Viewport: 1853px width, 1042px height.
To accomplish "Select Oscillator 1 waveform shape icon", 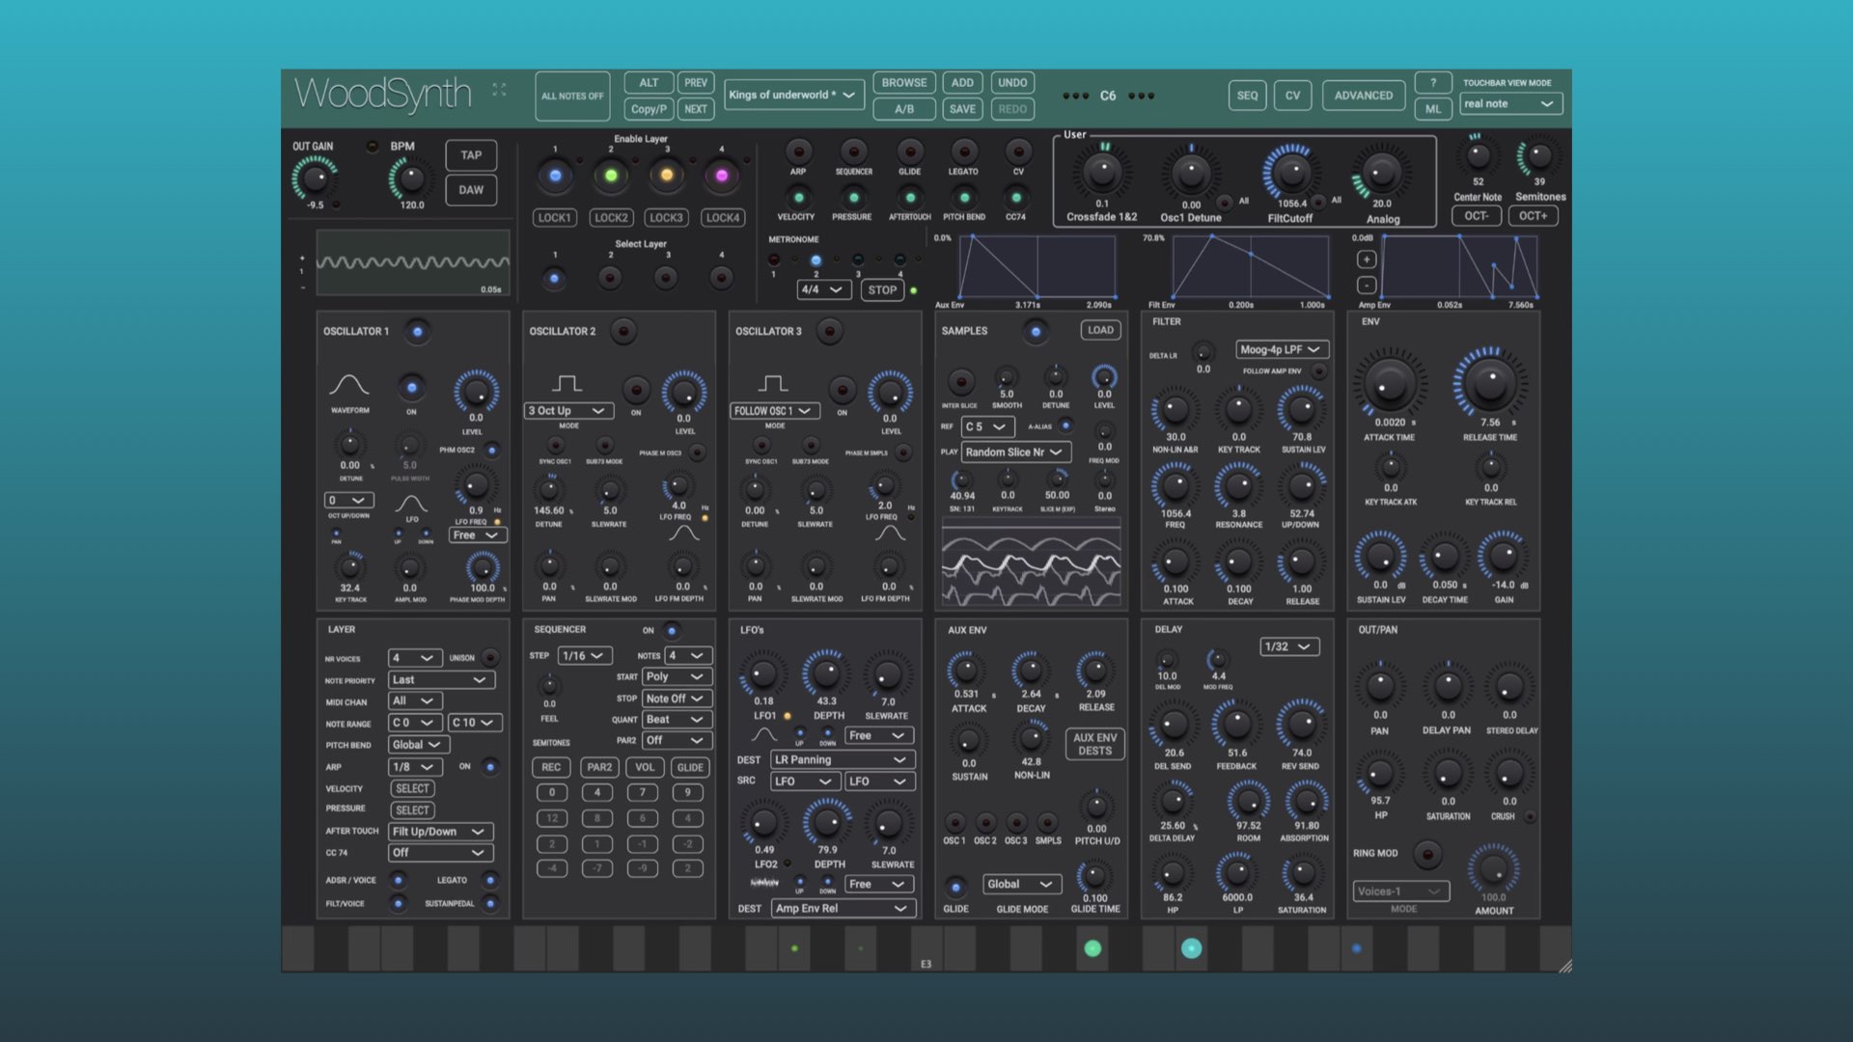I will tap(348, 385).
